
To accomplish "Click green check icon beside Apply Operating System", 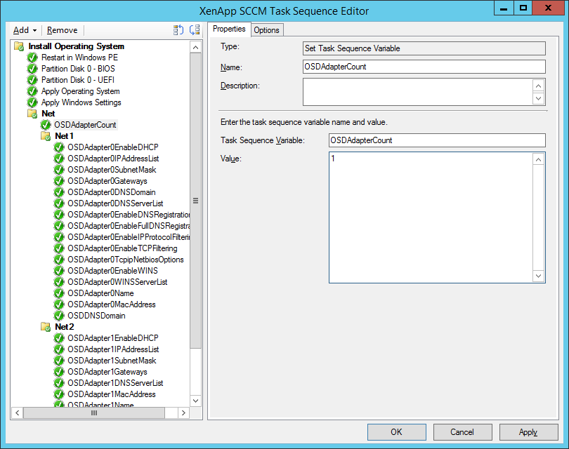I will click(x=32, y=91).
